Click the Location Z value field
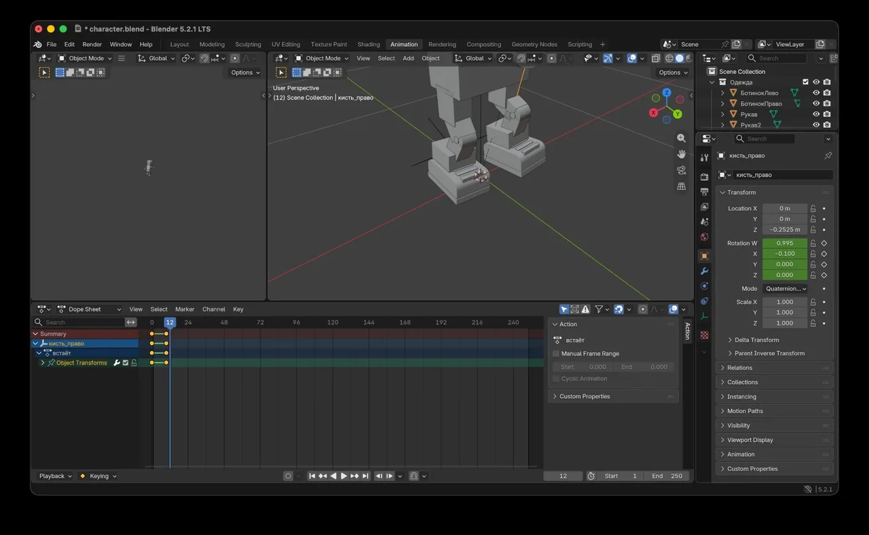The height and width of the screenshot is (535, 869). point(785,230)
